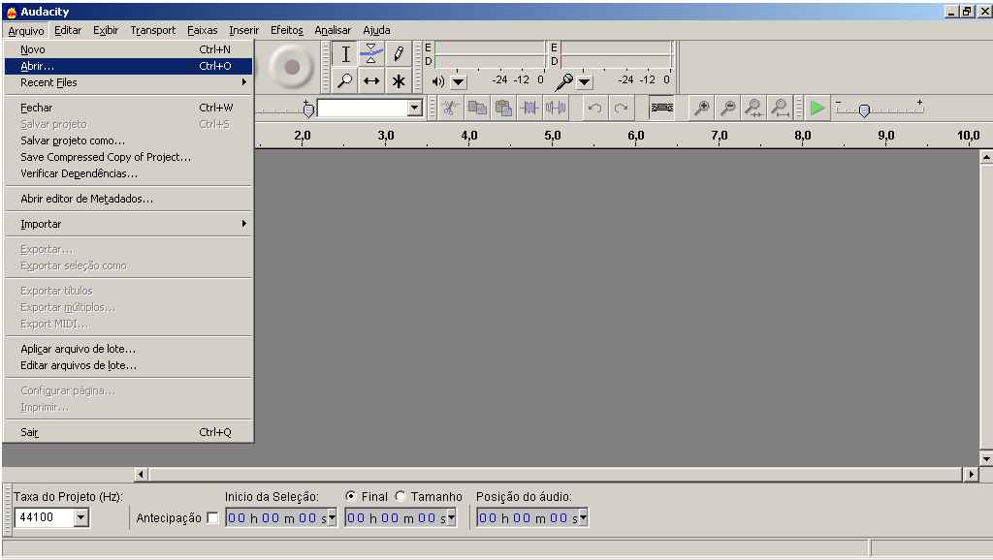Screen dimensions: 993x560
Task: Click the 5,0 mark on the timeline ruler
Action: click(552, 136)
